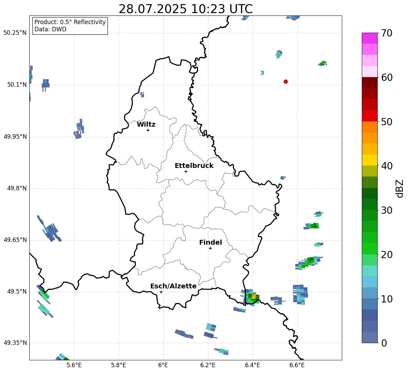Click the 70 colorbar tick label
This screenshot has width=408, height=372.
(x=387, y=33)
